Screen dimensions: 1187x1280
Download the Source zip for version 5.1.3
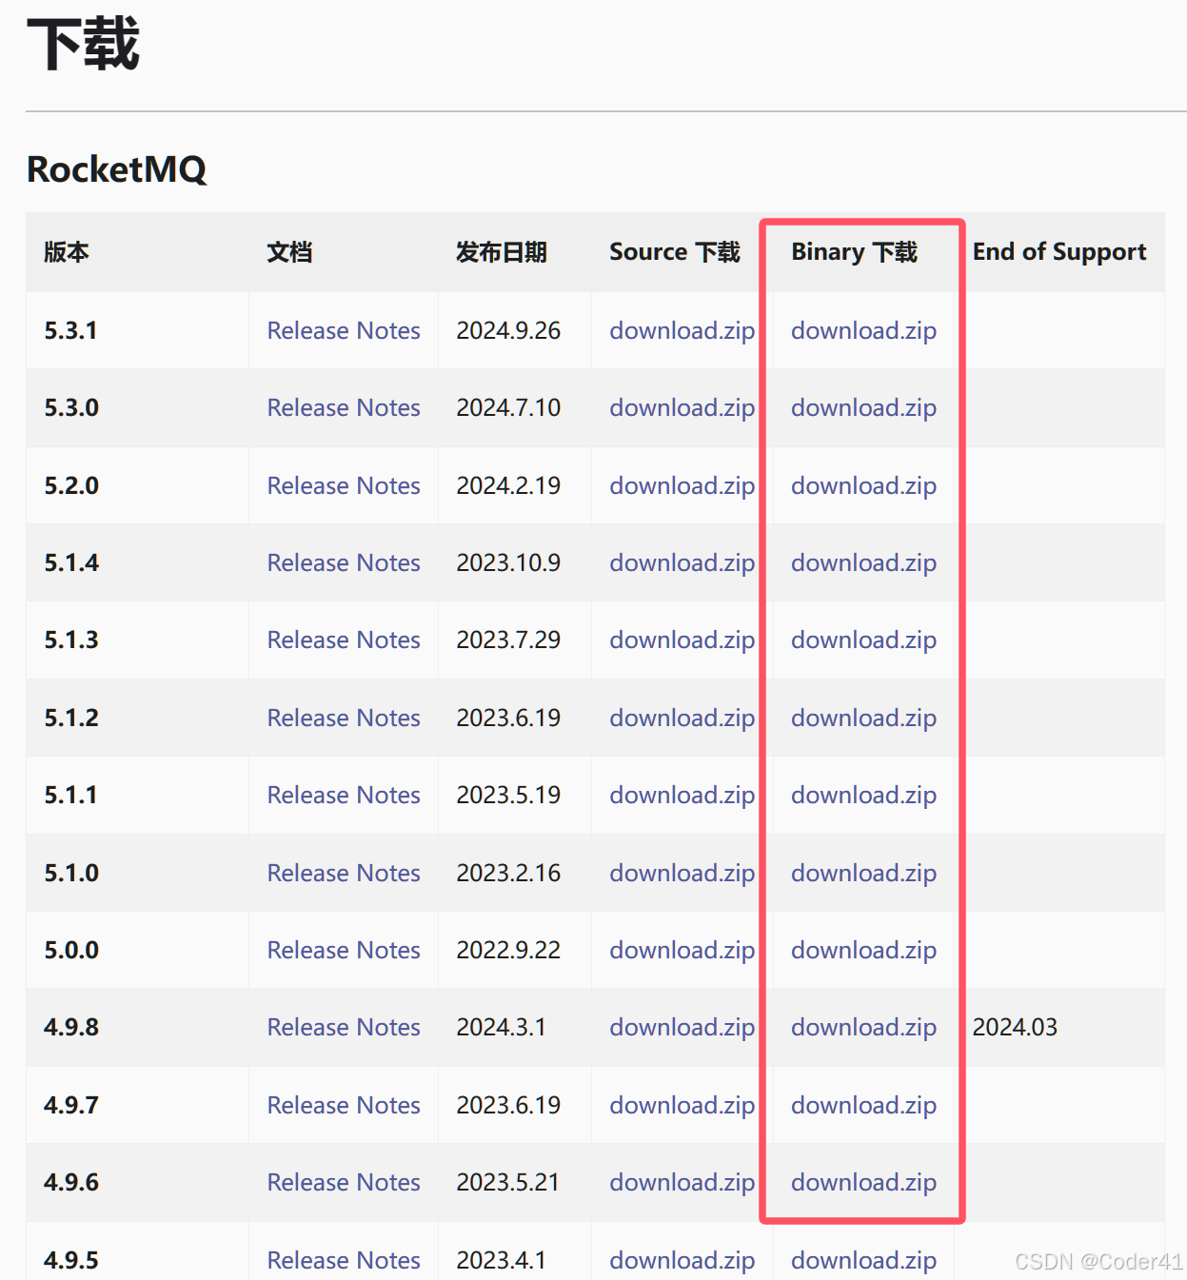[x=682, y=640]
